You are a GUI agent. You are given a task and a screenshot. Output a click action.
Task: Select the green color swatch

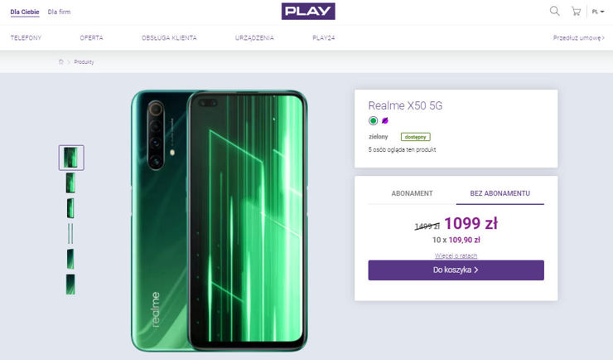pyautogui.click(x=373, y=120)
